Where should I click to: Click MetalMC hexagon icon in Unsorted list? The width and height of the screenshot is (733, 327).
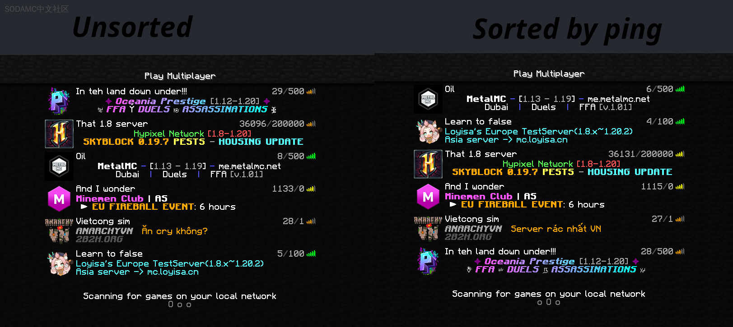(x=59, y=166)
